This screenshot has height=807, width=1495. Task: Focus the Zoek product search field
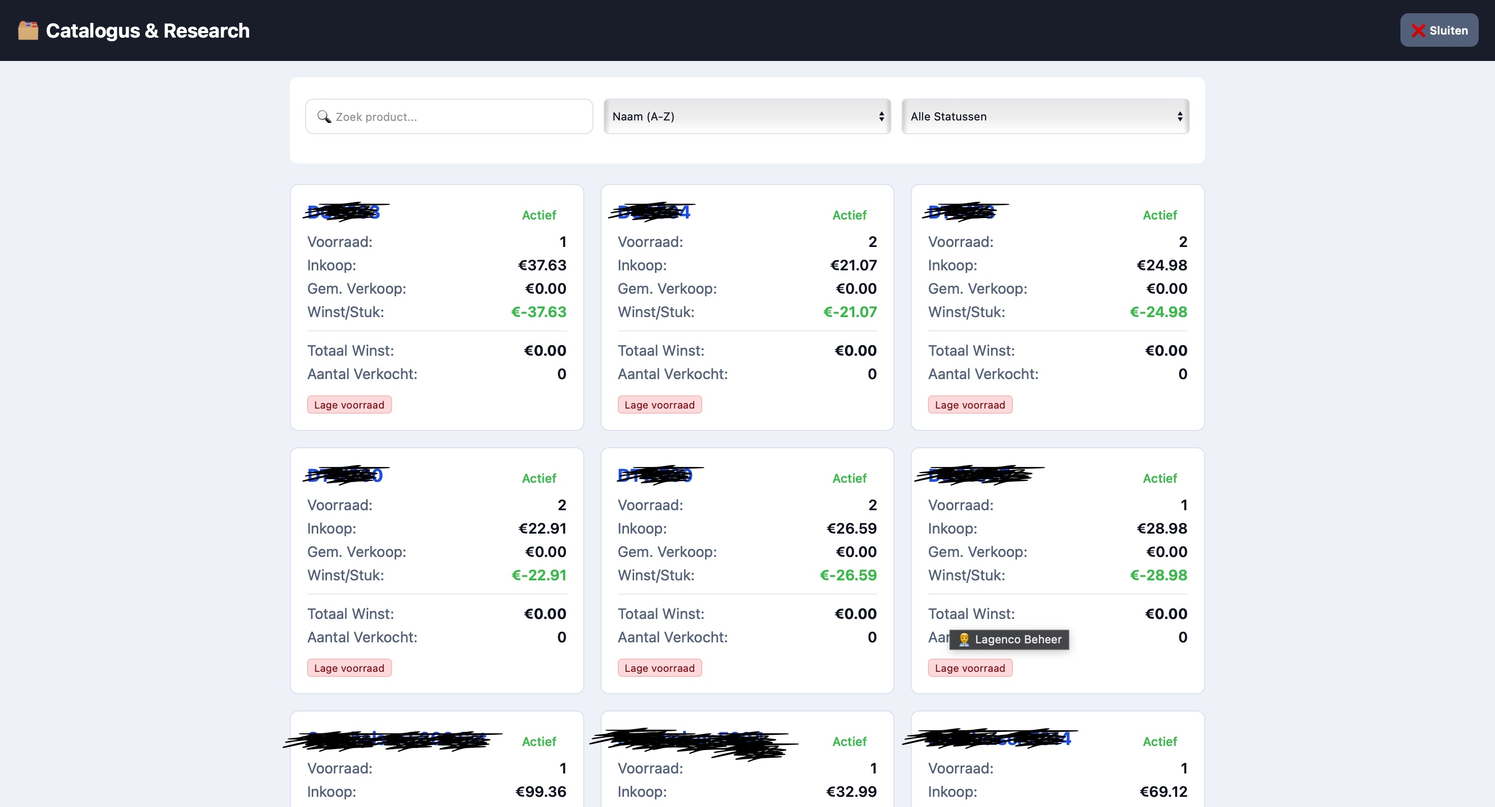449,116
